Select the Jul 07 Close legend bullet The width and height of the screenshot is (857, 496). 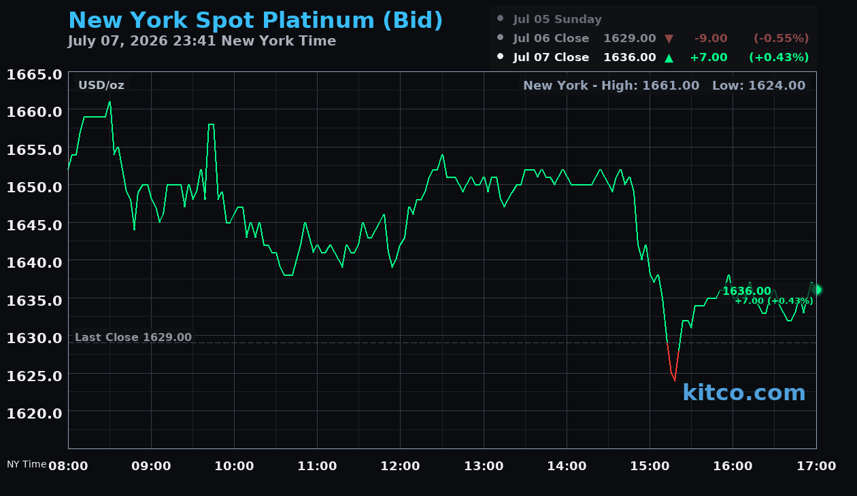click(x=501, y=57)
